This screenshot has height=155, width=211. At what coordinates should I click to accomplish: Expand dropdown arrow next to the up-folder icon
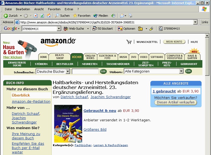(x=146, y=29)
